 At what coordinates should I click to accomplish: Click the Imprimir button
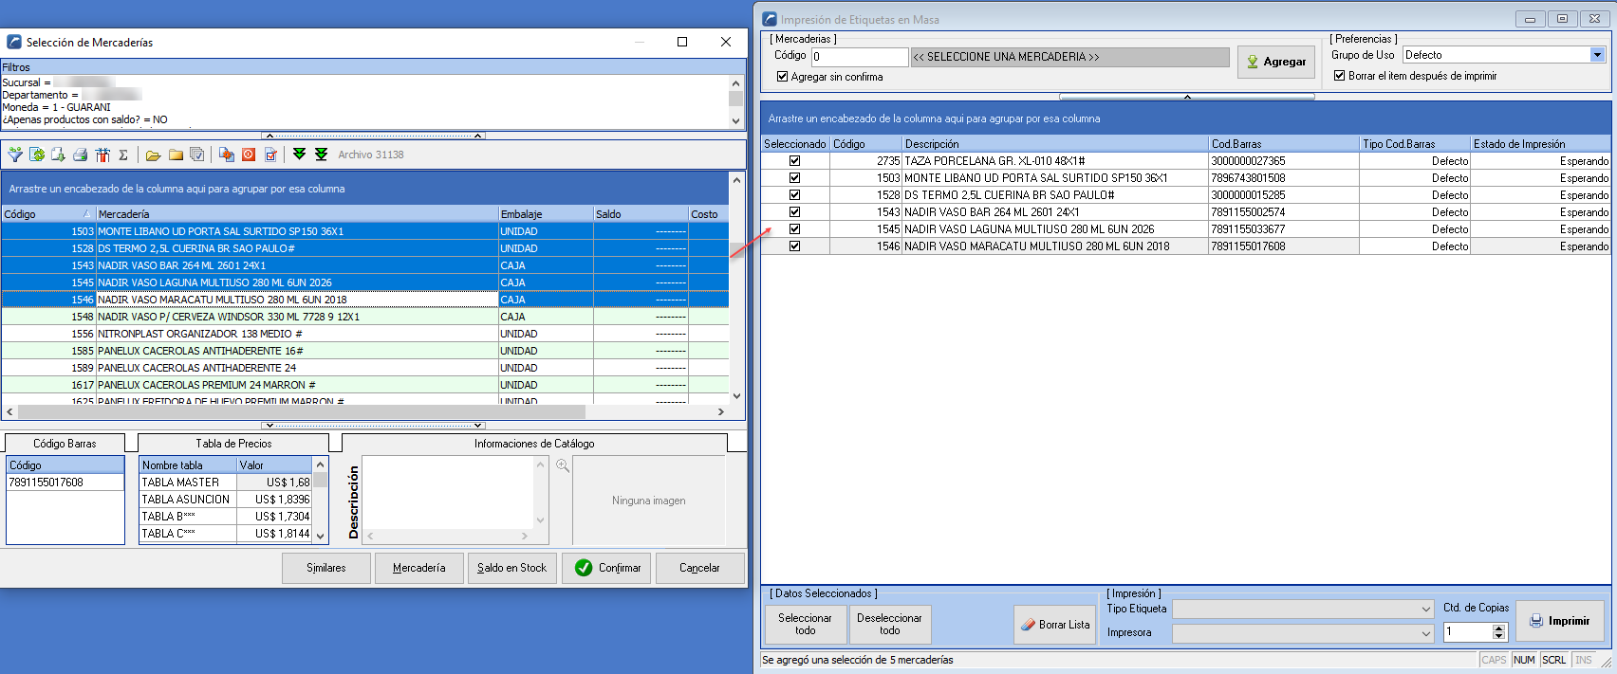tap(1559, 621)
